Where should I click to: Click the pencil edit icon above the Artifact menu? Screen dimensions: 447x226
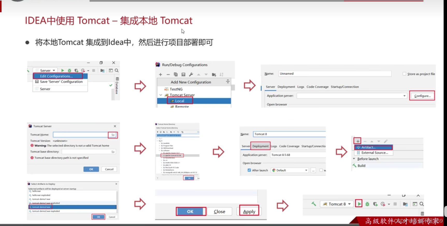(386, 141)
